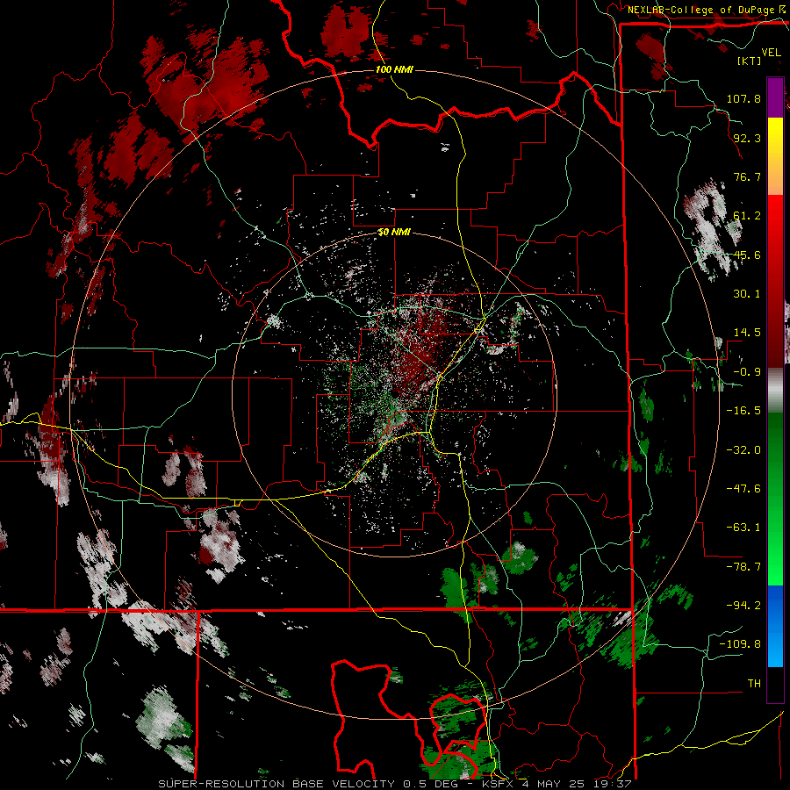This screenshot has width=790, height=790.
Task: Click the 61.2 legend value
Action: [x=747, y=216]
